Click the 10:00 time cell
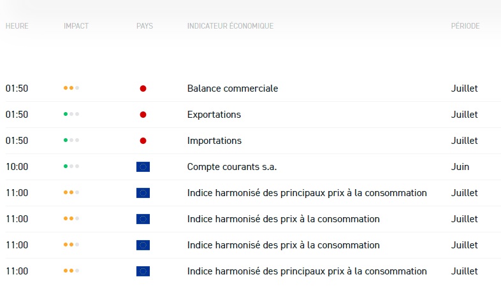This screenshot has width=501, height=291. click(x=17, y=167)
